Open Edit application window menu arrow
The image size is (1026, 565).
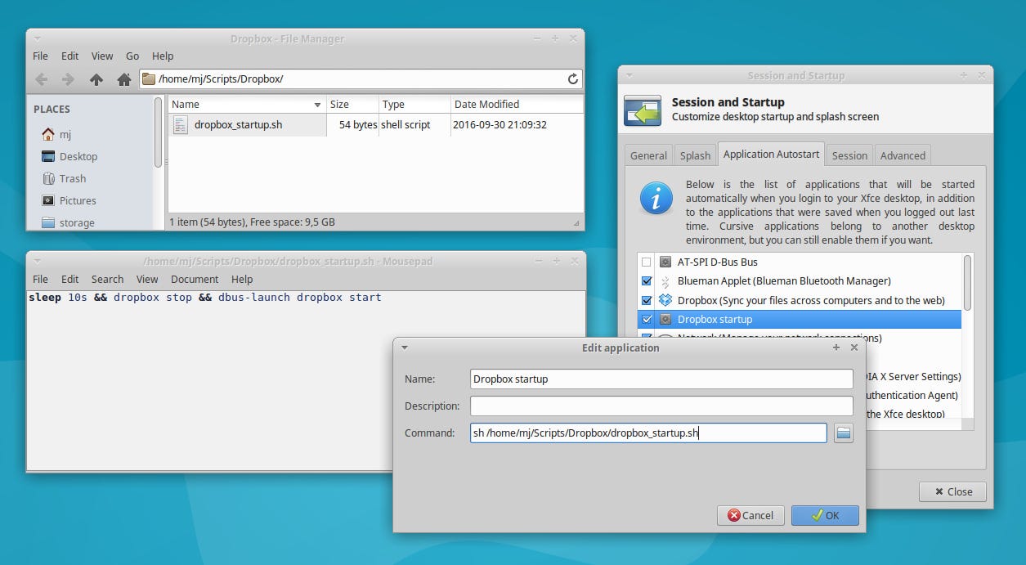pyautogui.click(x=404, y=348)
